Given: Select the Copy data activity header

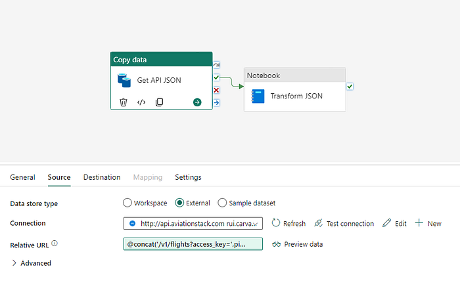Looking at the screenshot, I should pos(162,60).
